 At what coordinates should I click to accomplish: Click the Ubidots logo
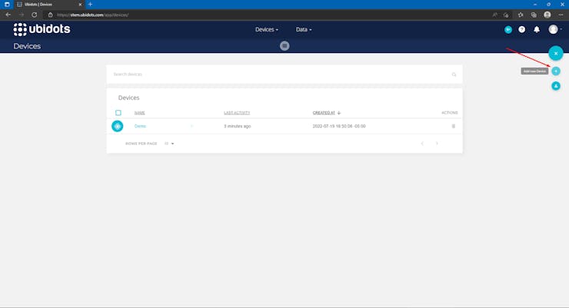(x=42, y=29)
